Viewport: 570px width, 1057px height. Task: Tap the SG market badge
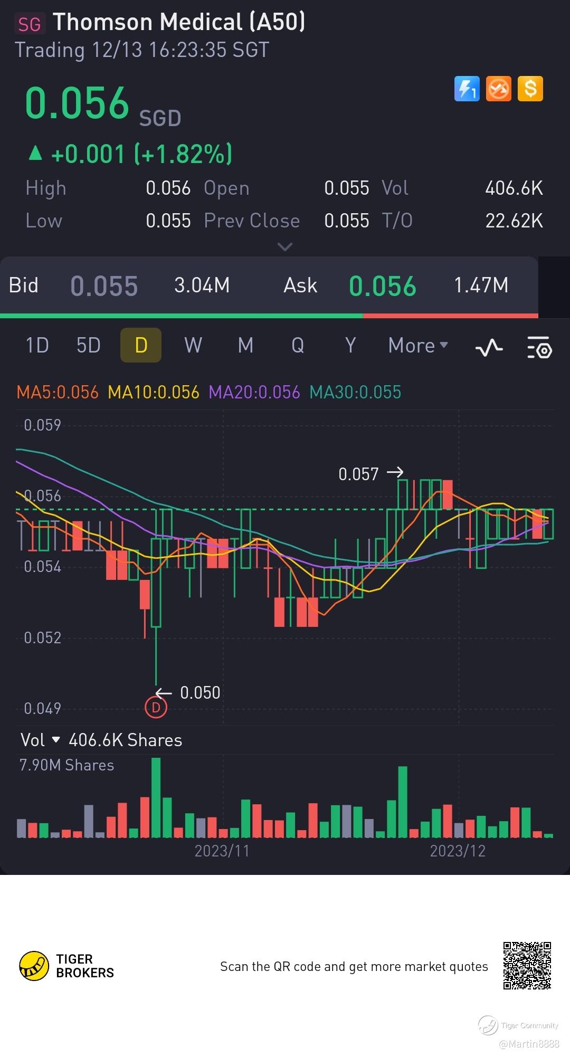coord(30,24)
